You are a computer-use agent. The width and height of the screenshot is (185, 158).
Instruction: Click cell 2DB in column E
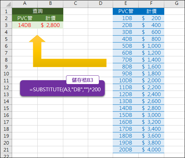tap(126, 25)
